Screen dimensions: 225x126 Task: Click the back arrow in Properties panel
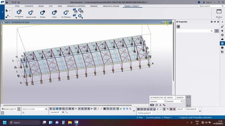click(178, 27)
